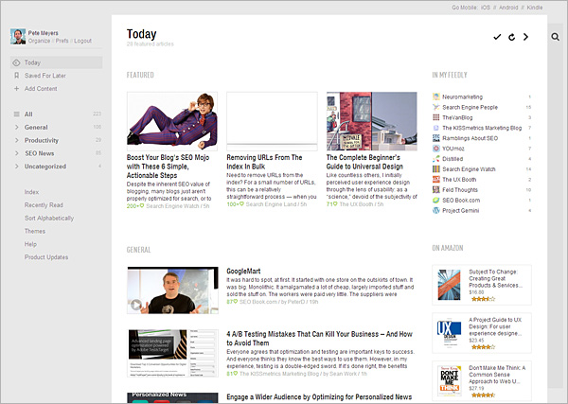Play the GoogleMart video thumbnail
Image resolution: width=568 pixels, height=404 pixels.
click(x=135, y=305)
